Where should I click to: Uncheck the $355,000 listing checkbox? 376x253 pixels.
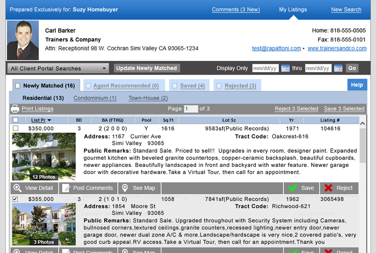[15, 199]
